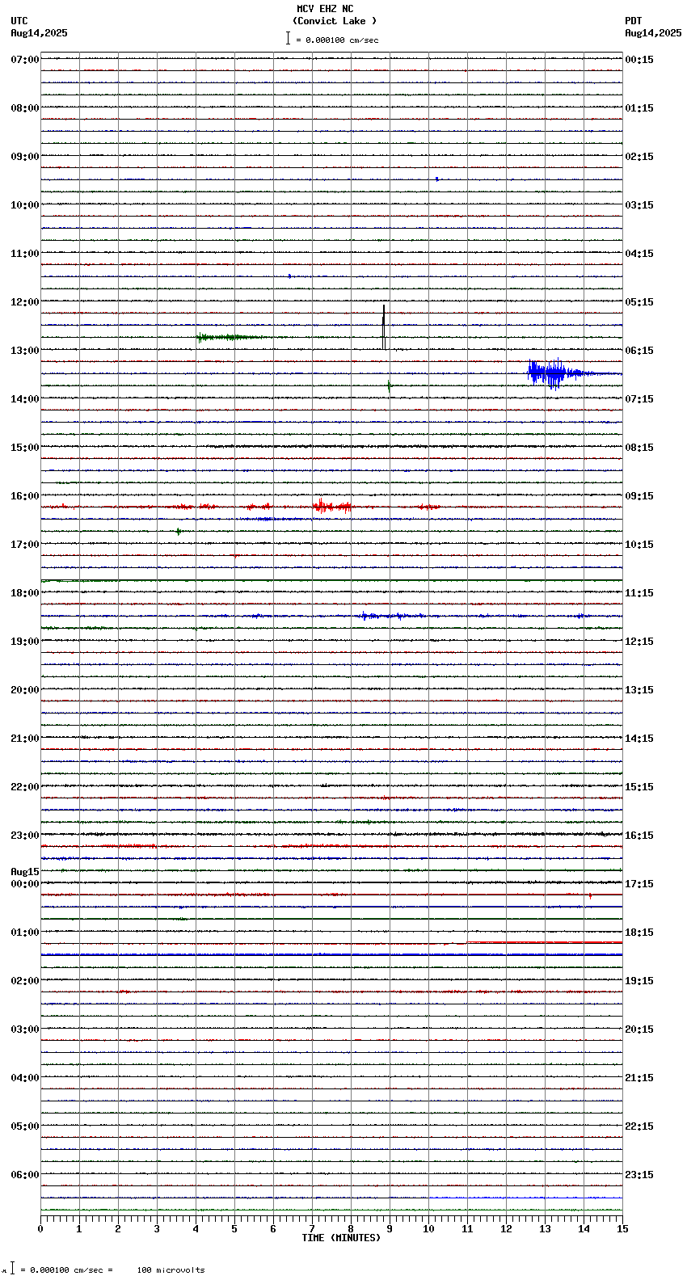Click the 09:15 PDT row label
This screenshot has height=1280, width=687.
click(639, 496)
